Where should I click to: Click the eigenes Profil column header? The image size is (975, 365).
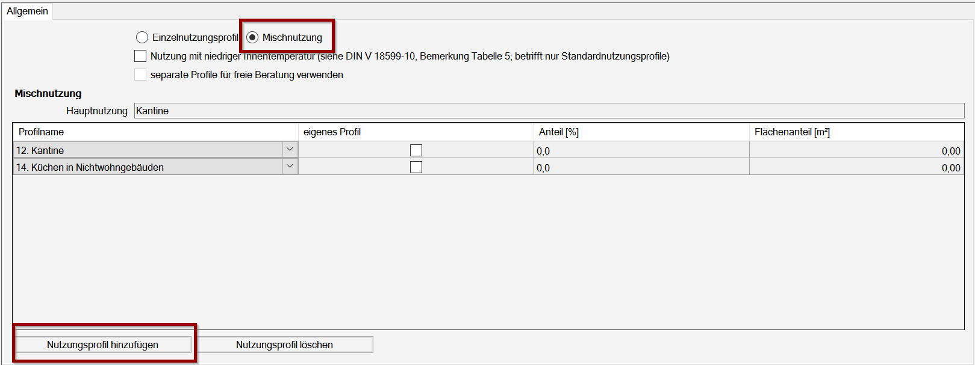tap(332, 132)
